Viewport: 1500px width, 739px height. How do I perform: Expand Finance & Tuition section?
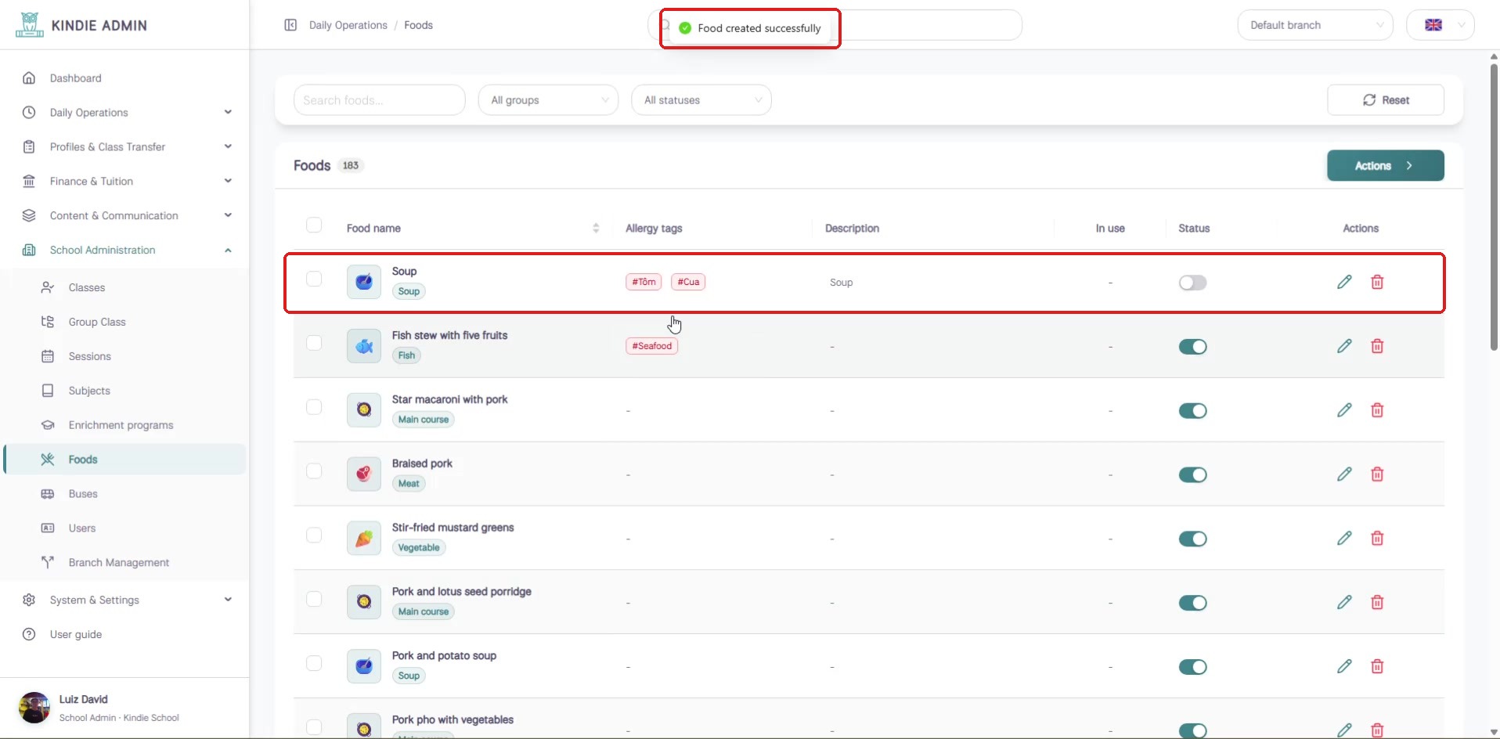125,182
